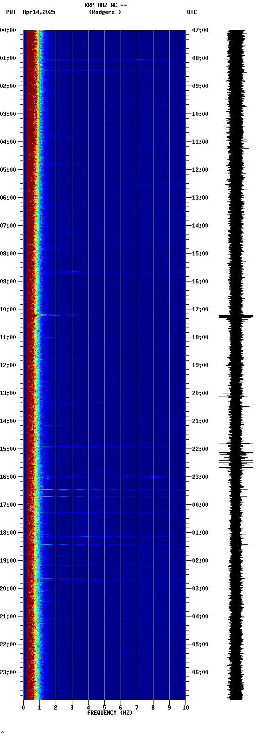
Task: Click the 'UTC' timezone label
Action: (x=192, y=12)
